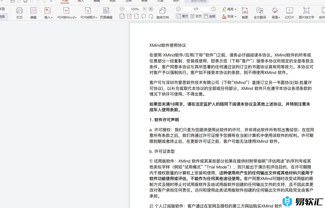Screen dimensions: 325x208
Task: Expand the PDF转图片 conversion menu
Action: click(89, 13)
